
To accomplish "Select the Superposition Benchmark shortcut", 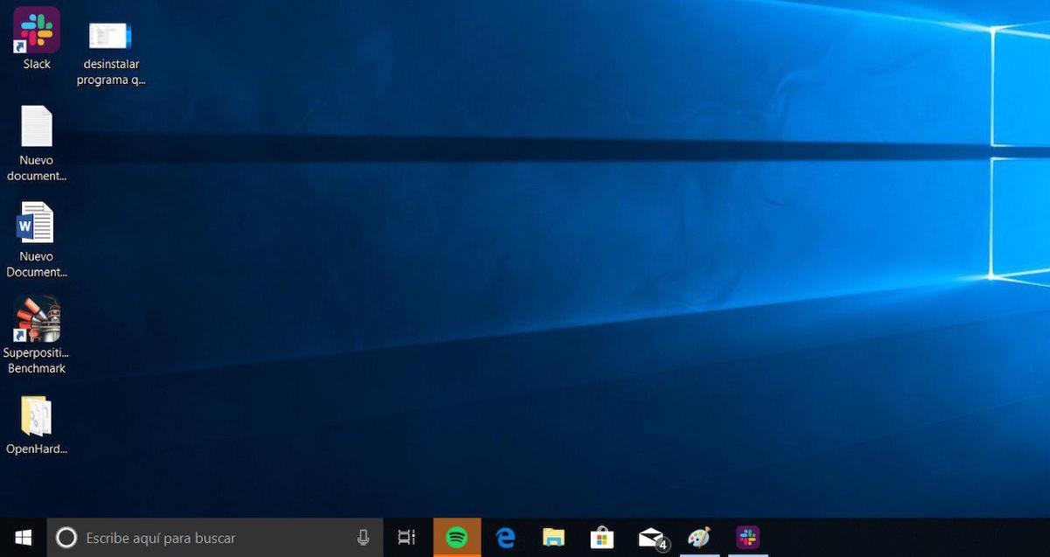I will (x=37, y=319).
